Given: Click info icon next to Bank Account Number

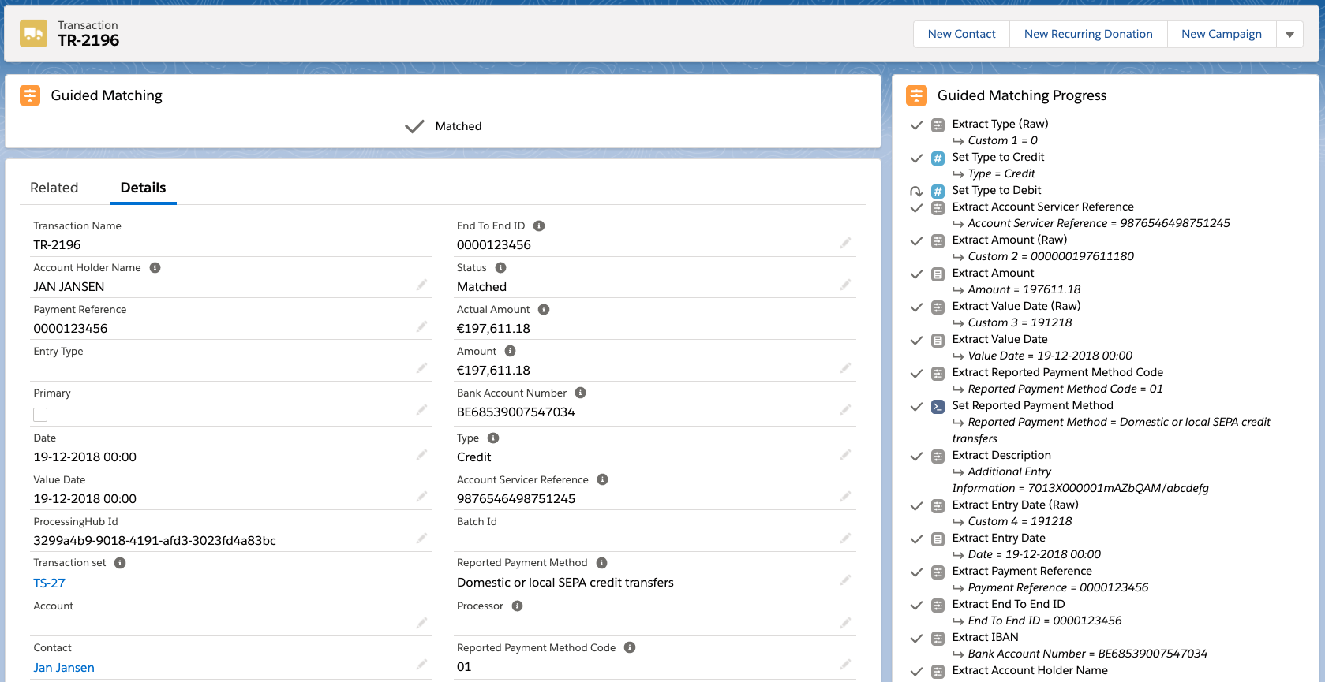Looking at the screenshot, I should [x=580, y=393].
